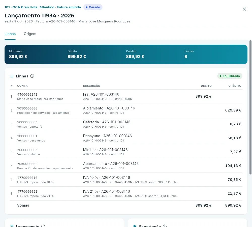Click the DÉBITO column header

click(206, 86)
